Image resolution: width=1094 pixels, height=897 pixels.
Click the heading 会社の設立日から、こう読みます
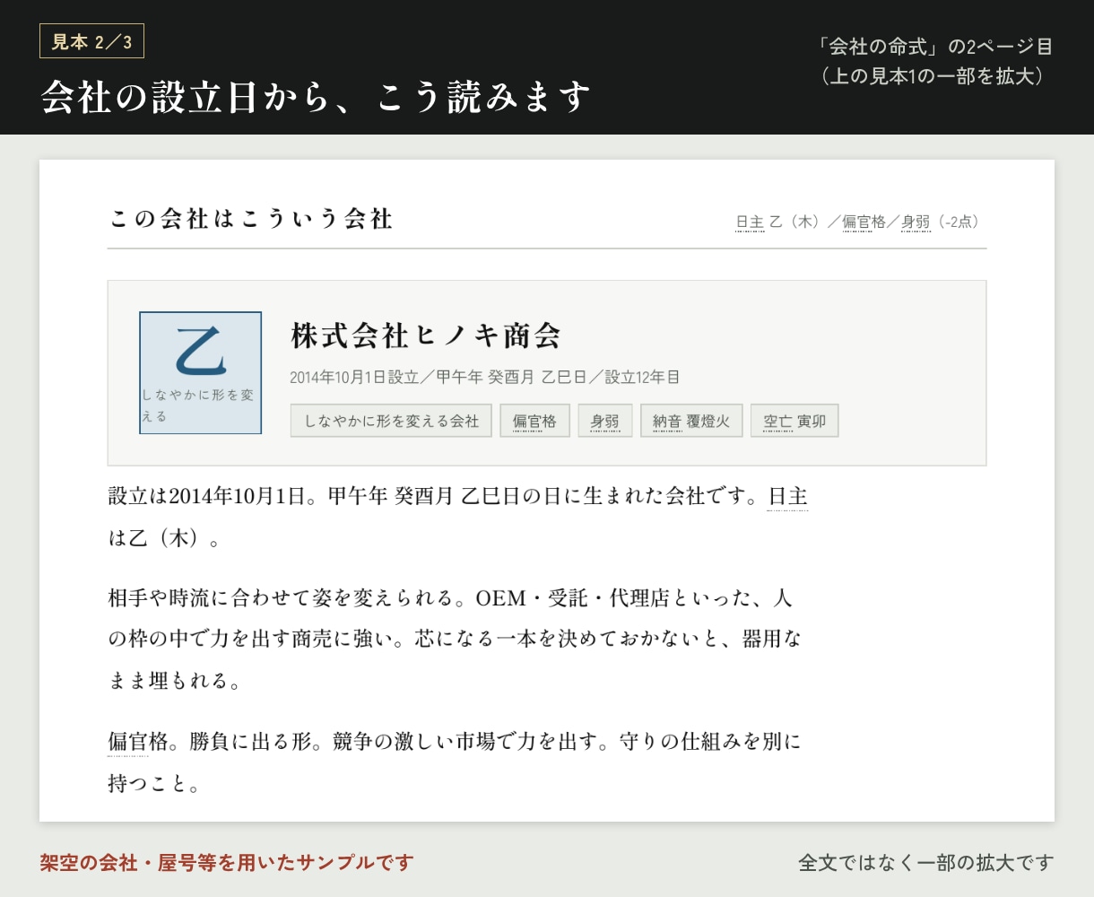(317, 97)
